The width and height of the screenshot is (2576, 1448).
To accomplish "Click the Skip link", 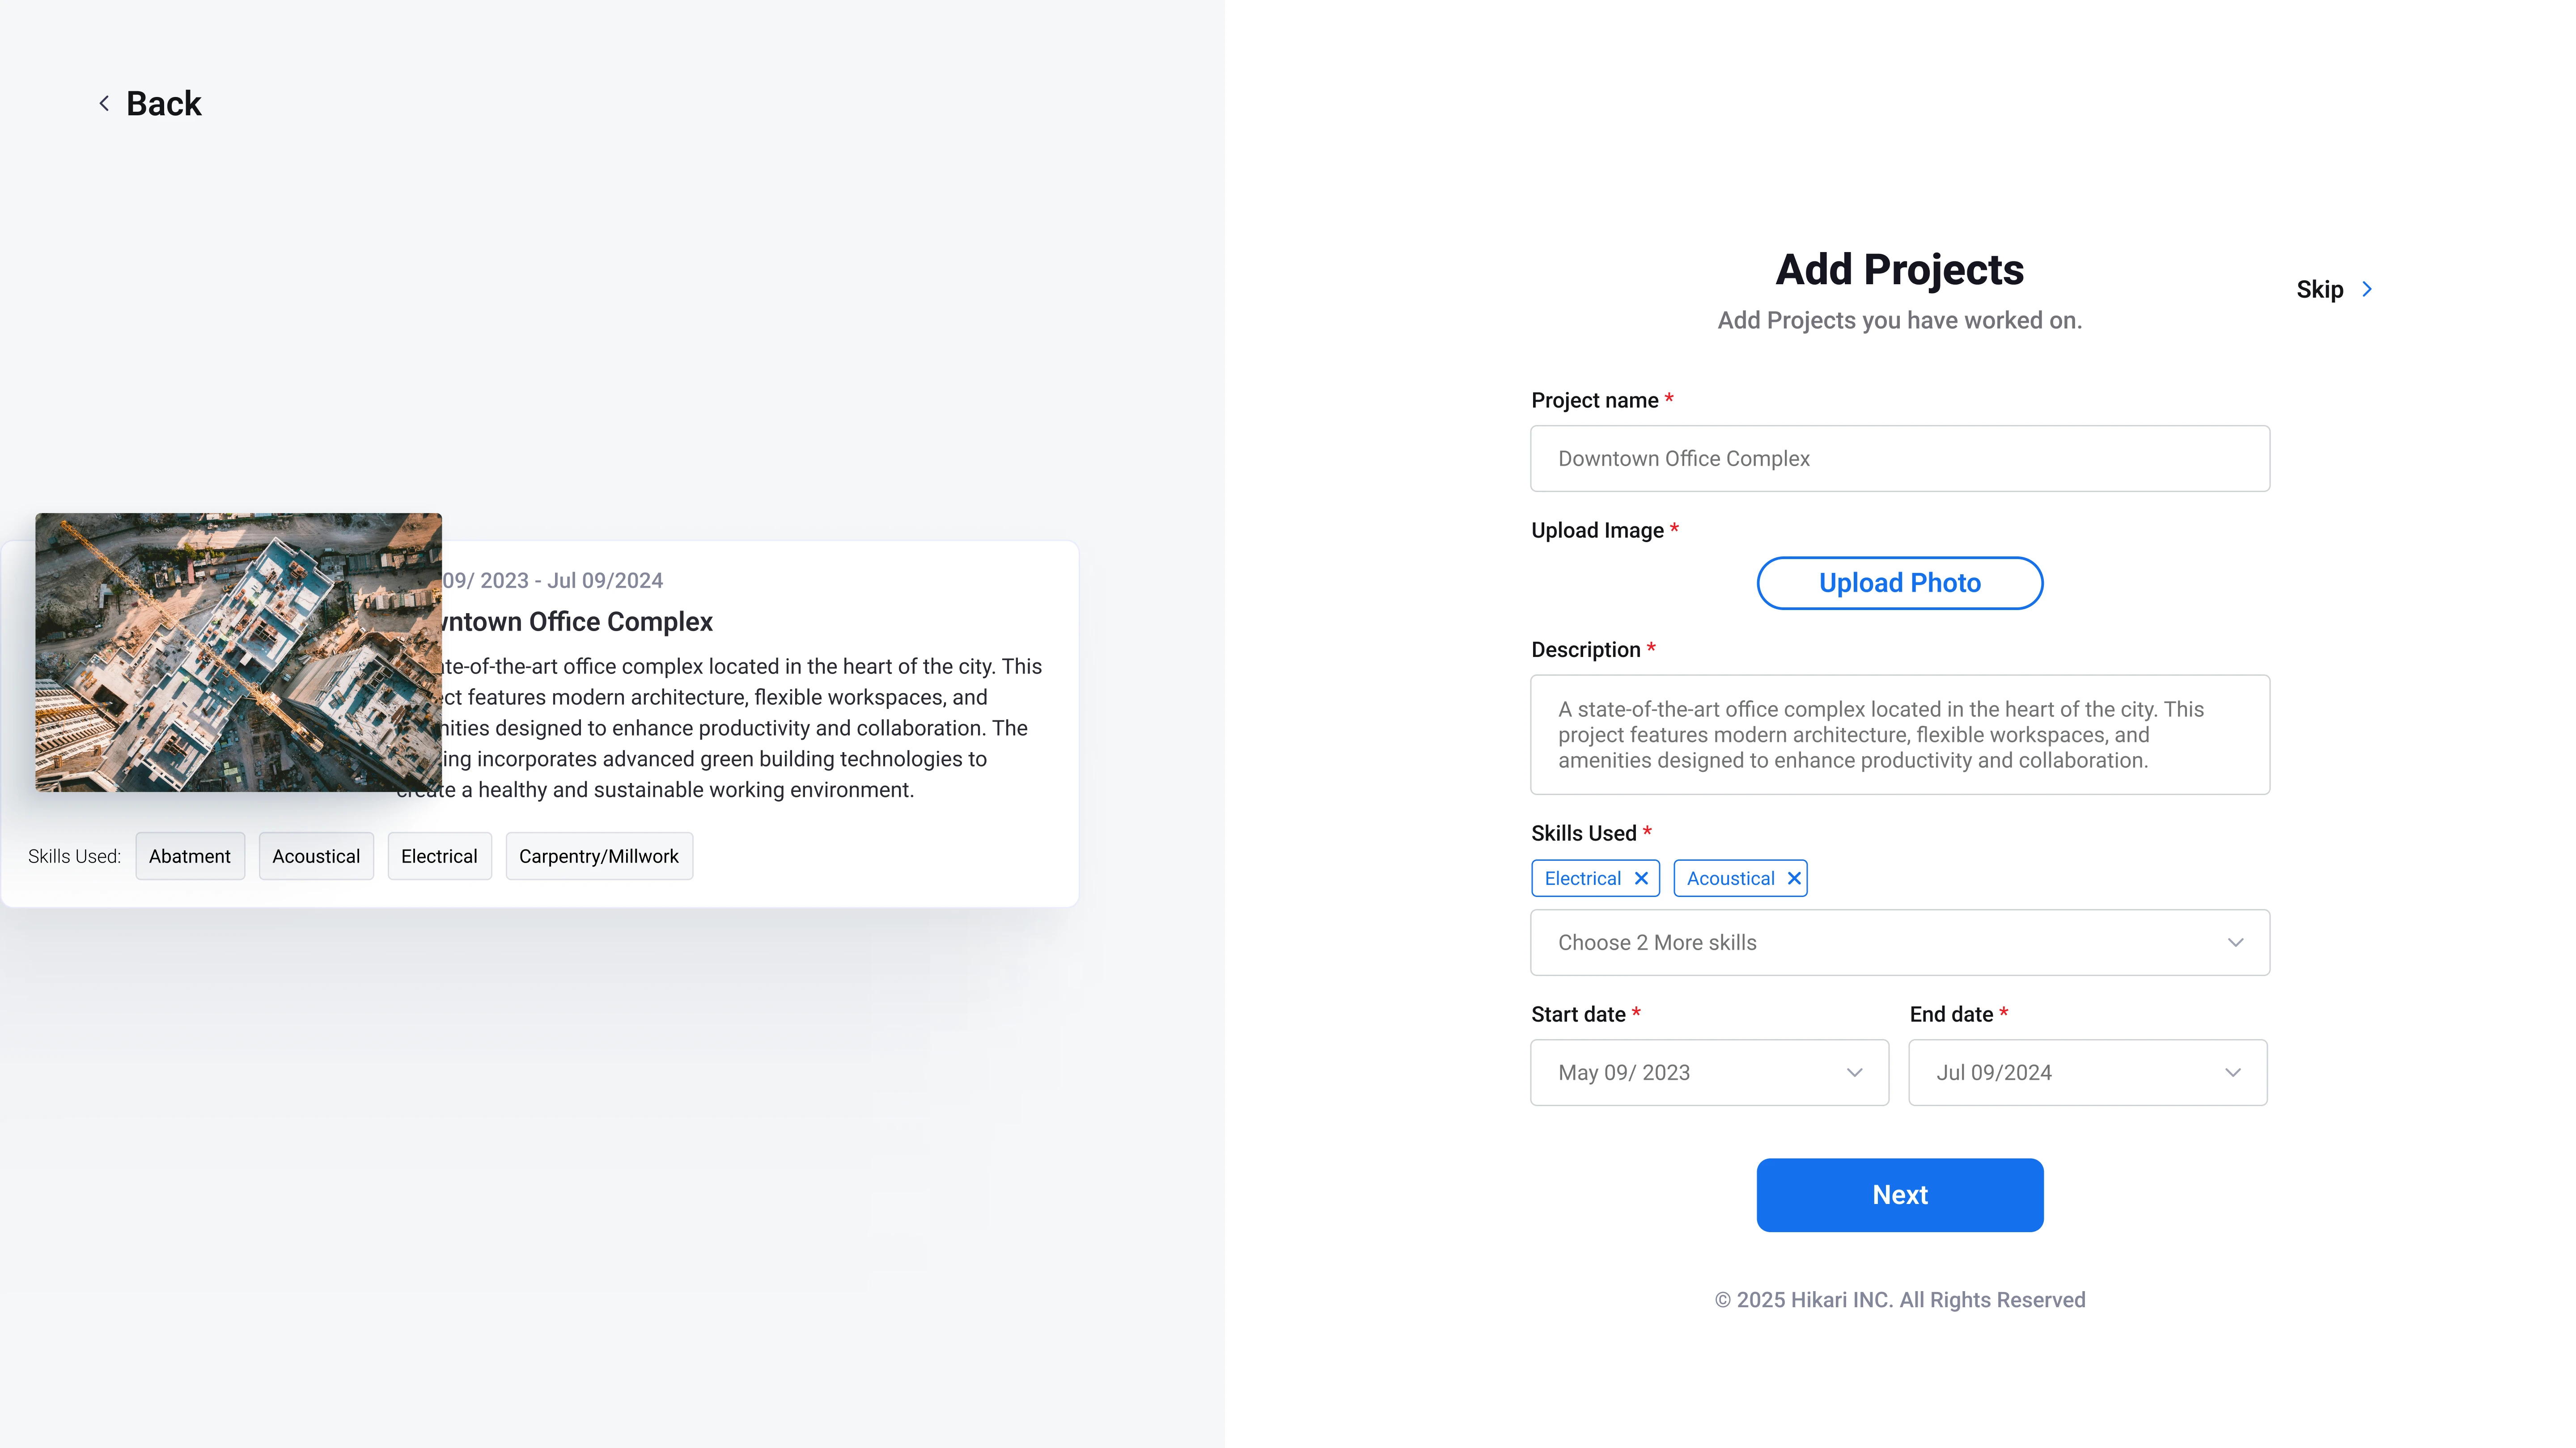I will click(x=2319, y=290).
